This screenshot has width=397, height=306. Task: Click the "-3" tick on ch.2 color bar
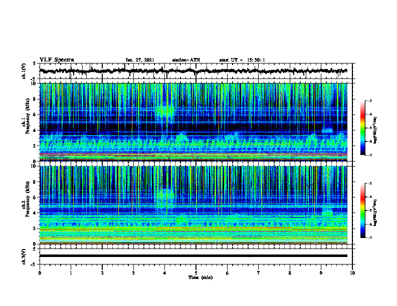[370, 183]
